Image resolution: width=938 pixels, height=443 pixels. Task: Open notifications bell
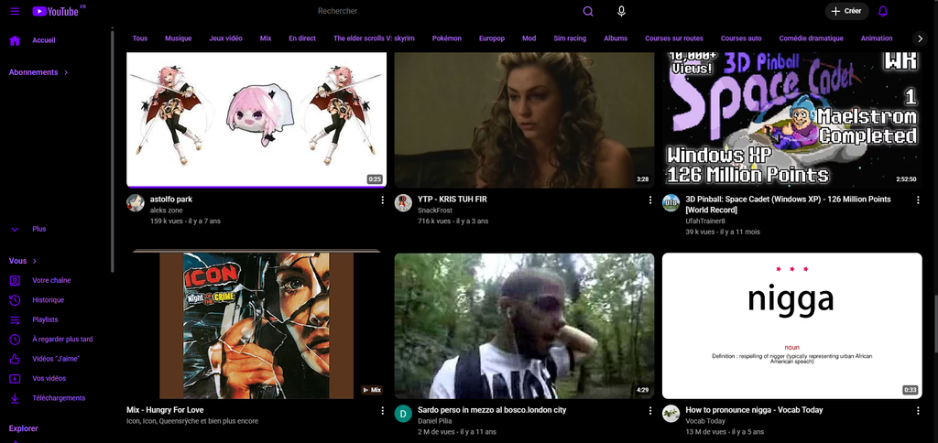click(883, 11)
